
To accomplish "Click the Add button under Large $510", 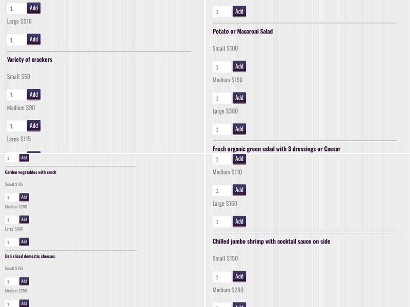I will 33,39.
